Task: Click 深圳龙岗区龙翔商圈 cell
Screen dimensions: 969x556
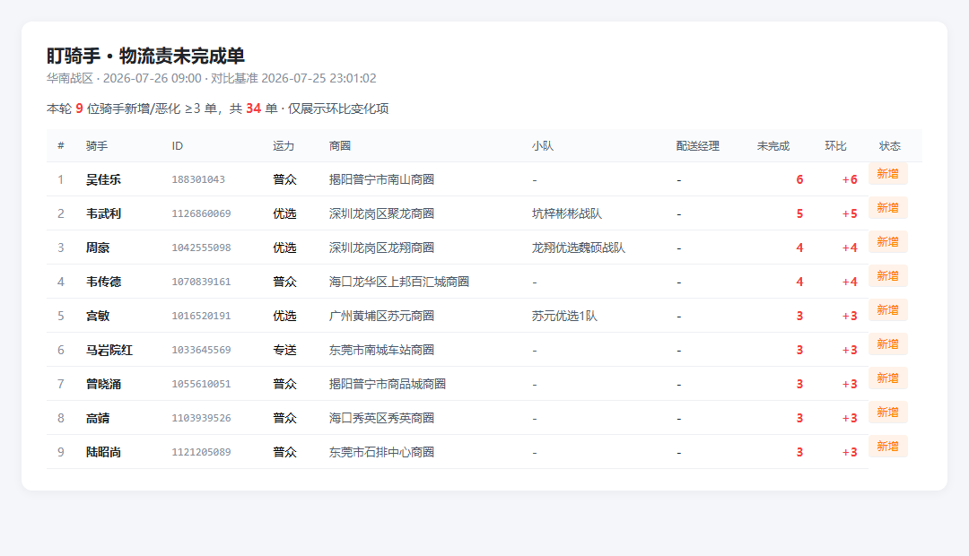Action: pyautogui.click(x=381, y=248)
